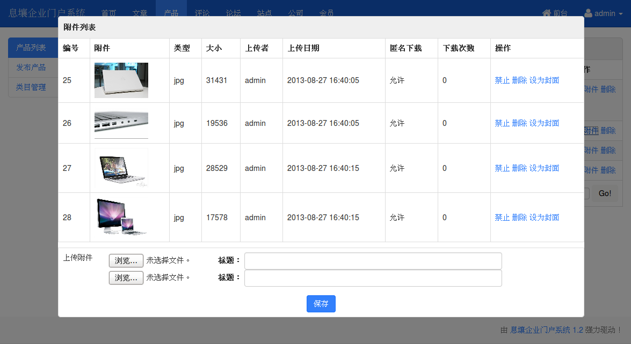Delete attachment 26 using 删除 link
The height and width of the screenshot is (344, 631).
coord(519,123)
